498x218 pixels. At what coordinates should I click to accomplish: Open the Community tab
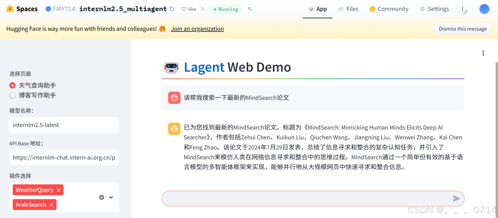click(x=389, y=9)
